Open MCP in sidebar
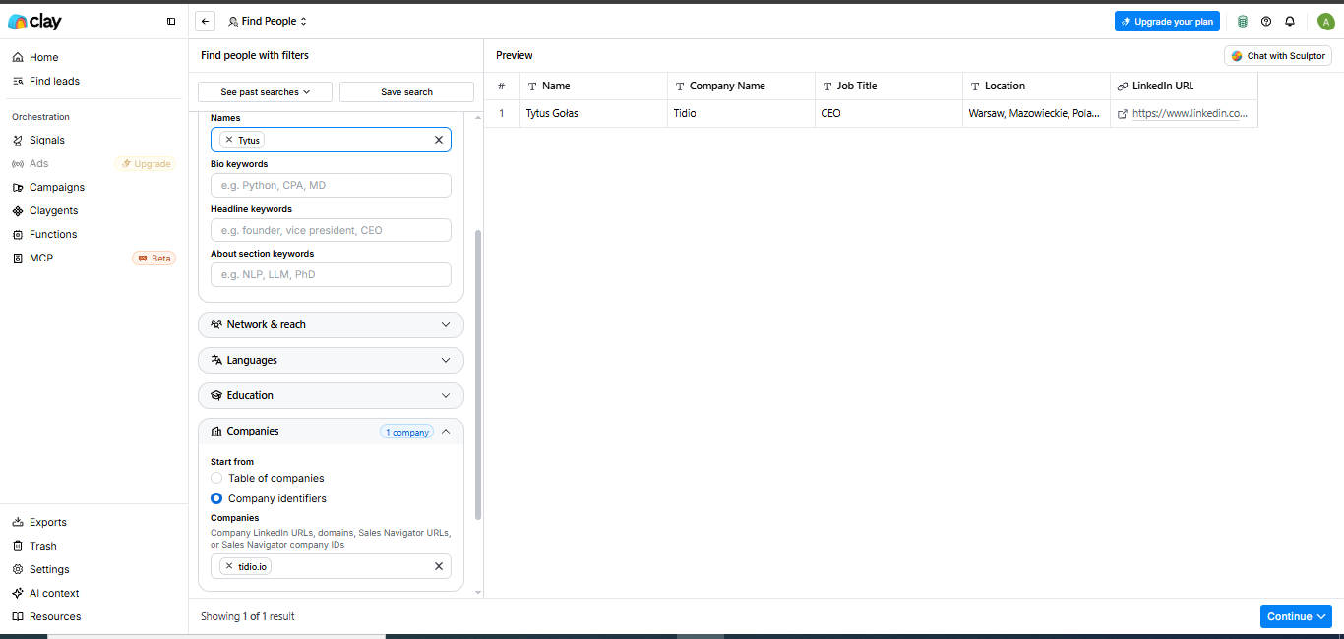Image resolution: width=1344 pixels, height=639 pixels. pyautogui.click(x=41, y=258)
